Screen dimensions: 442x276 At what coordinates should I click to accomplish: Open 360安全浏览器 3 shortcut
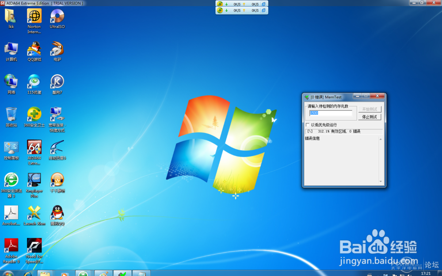click(11, 185)
